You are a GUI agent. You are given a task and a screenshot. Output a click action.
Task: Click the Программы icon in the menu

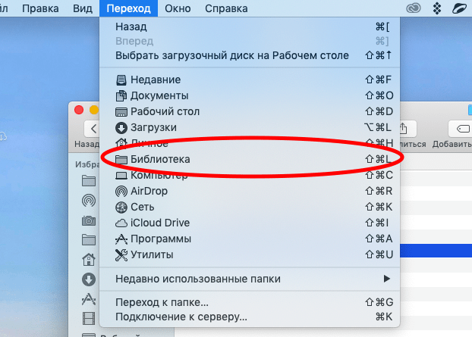click(121, 239)
